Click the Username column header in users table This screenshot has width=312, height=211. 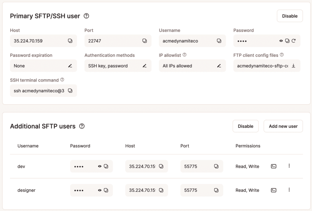[28, 146]
